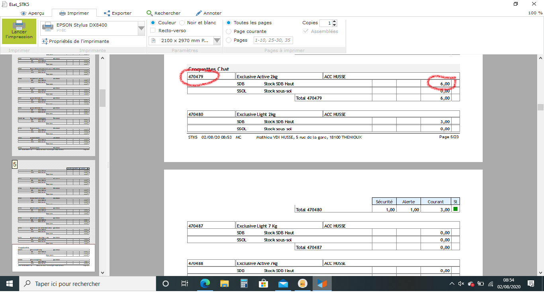Switch to the Aperçu tab

[33, 13]
